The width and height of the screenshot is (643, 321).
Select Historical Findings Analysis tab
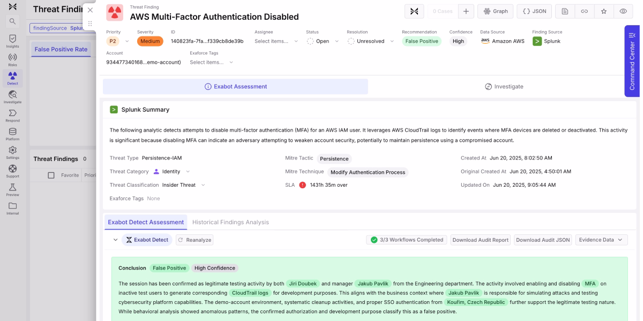230,222
